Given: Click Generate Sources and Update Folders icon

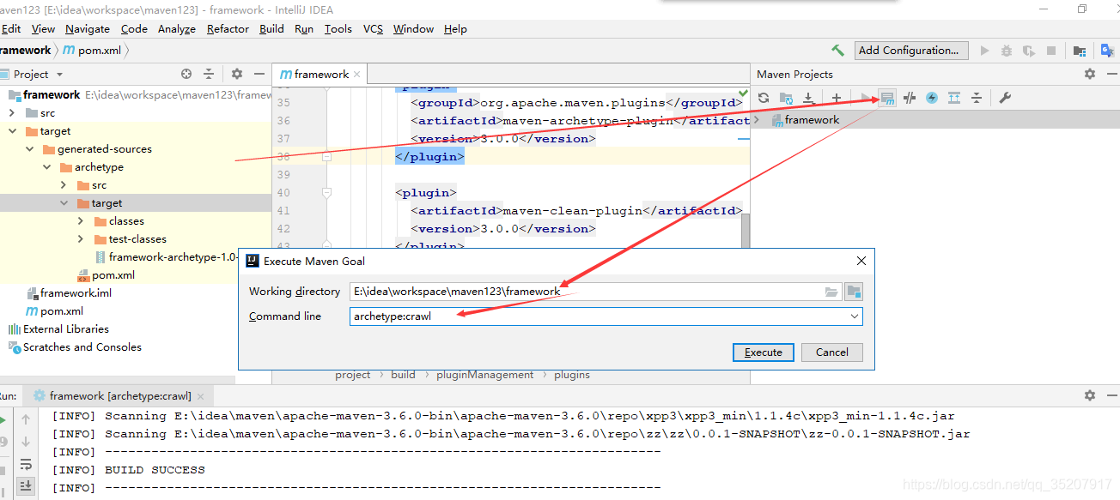Looking at the screenshot, I should (x=786, y=98).
